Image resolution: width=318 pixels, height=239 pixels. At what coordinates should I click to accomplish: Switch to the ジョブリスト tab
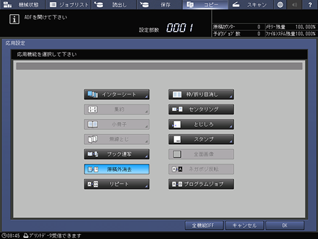coord(68,4)
